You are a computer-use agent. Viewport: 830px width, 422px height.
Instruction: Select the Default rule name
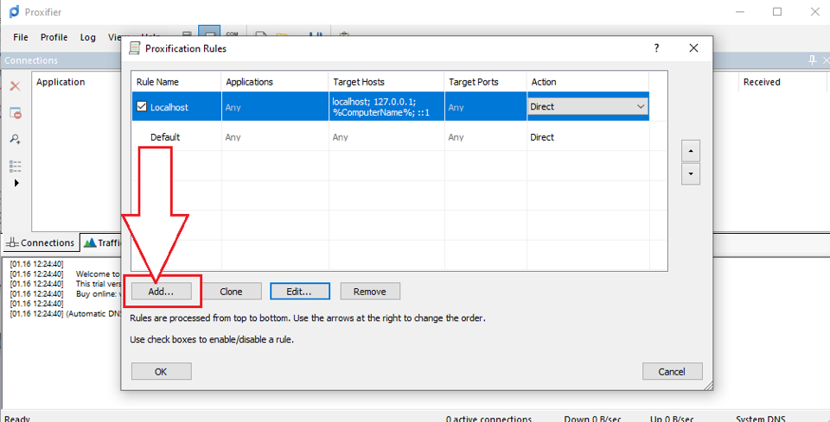point(165,137)
